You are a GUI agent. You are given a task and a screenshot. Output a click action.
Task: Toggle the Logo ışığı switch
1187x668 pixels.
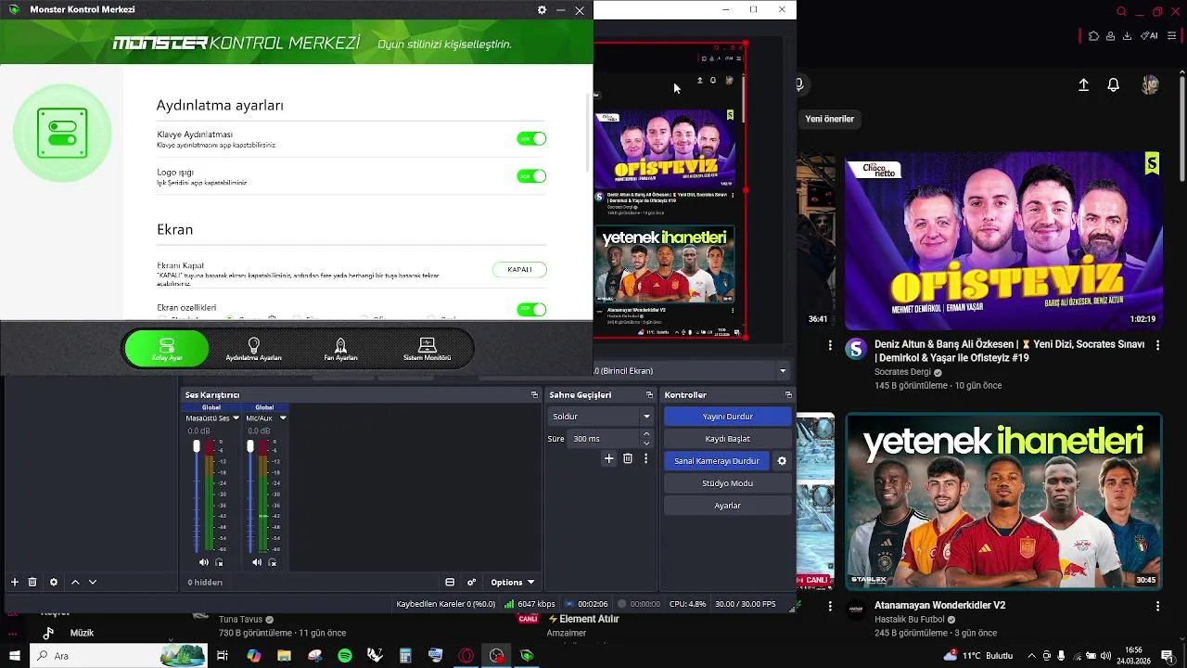click(x=531, y=175)
